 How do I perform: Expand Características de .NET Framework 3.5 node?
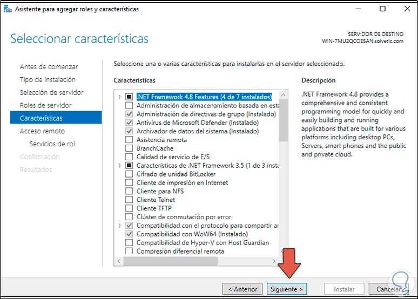[x=120, y=166]
